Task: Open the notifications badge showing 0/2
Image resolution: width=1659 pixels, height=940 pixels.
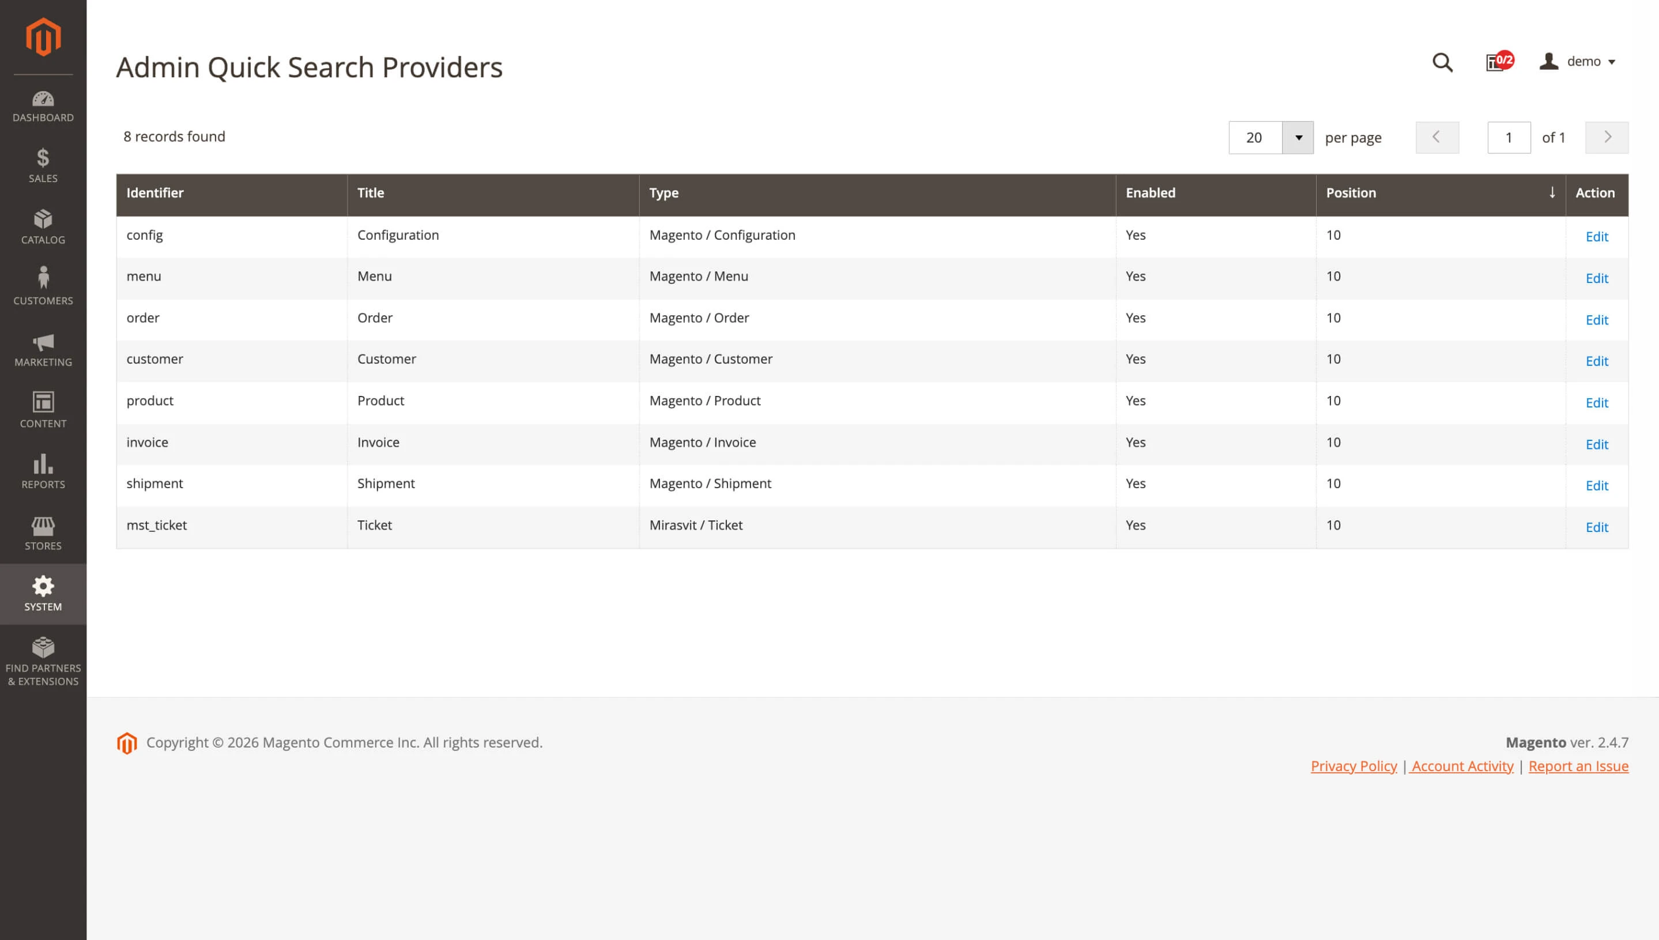Action: [1499, 61]
